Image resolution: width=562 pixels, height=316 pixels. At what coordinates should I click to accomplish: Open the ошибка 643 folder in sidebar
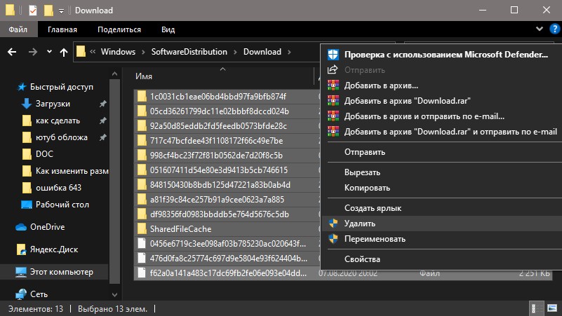52,188
